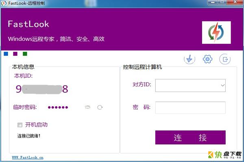This screenshot has width=244, height=162.
Task: Select the blue theme color square
Action: [6, 54]
